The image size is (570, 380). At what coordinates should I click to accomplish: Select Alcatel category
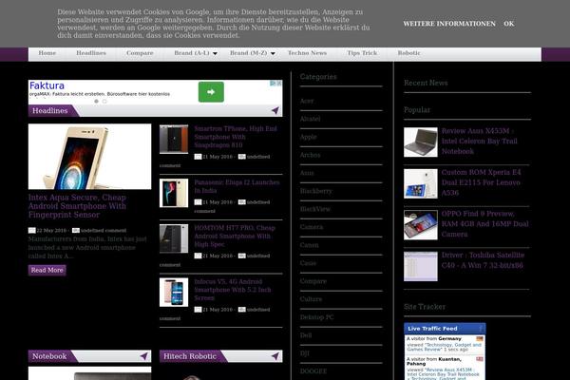click(x=310, y=119)
